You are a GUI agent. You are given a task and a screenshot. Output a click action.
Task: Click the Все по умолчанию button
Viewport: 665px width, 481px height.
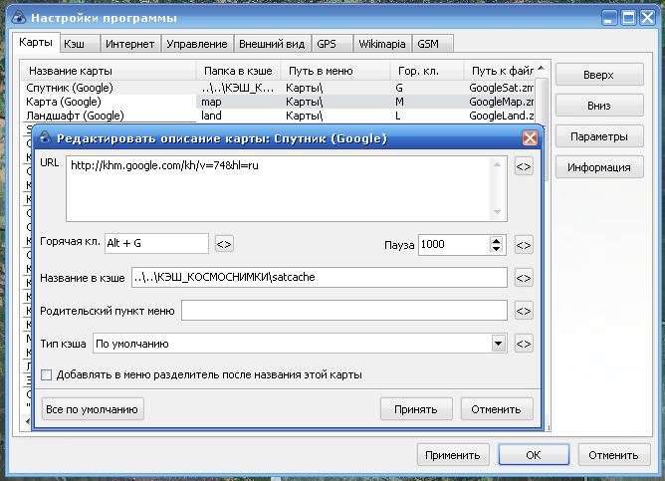click(93, 409)
